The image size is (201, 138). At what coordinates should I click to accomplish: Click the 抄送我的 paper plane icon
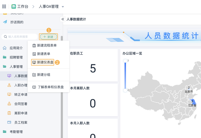[5, 22]
